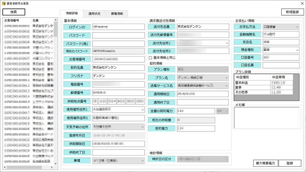Click the 供給終了日 input field

(x=119, y=152)
